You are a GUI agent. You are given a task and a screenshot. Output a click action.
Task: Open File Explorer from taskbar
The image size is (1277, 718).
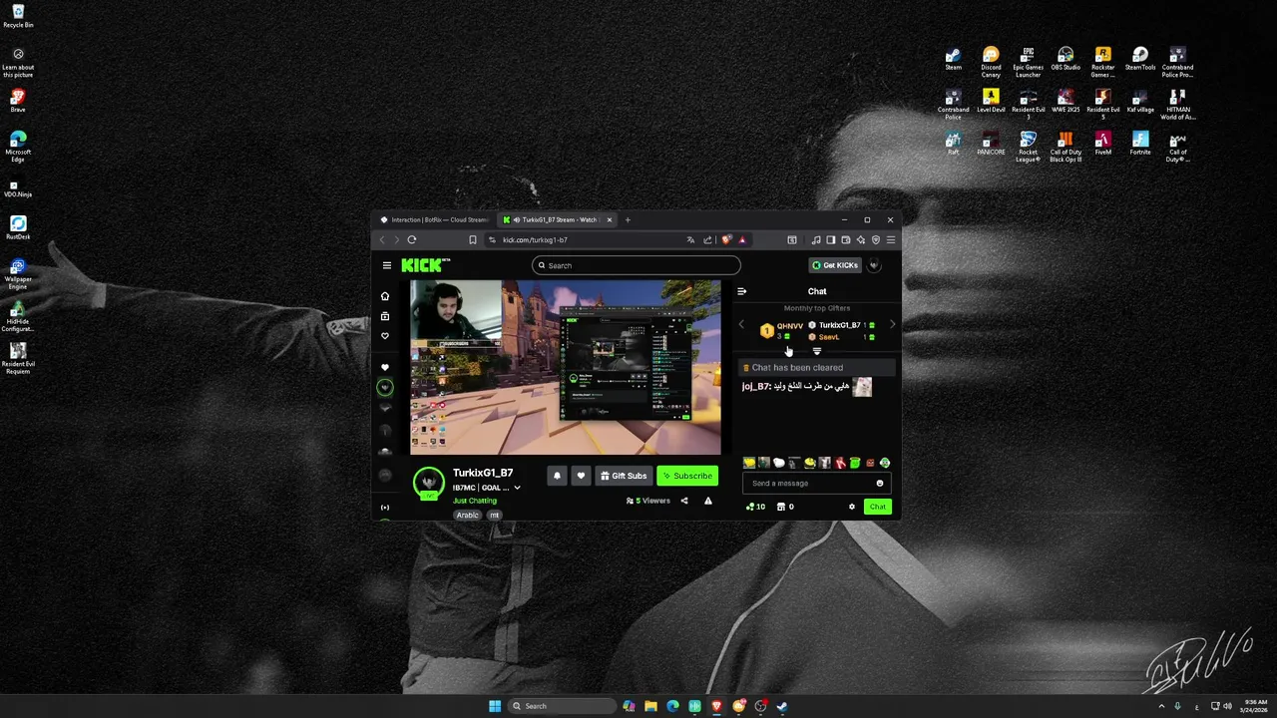point(650,706)
